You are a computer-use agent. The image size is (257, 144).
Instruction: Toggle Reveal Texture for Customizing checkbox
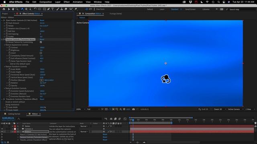(41, 42)
